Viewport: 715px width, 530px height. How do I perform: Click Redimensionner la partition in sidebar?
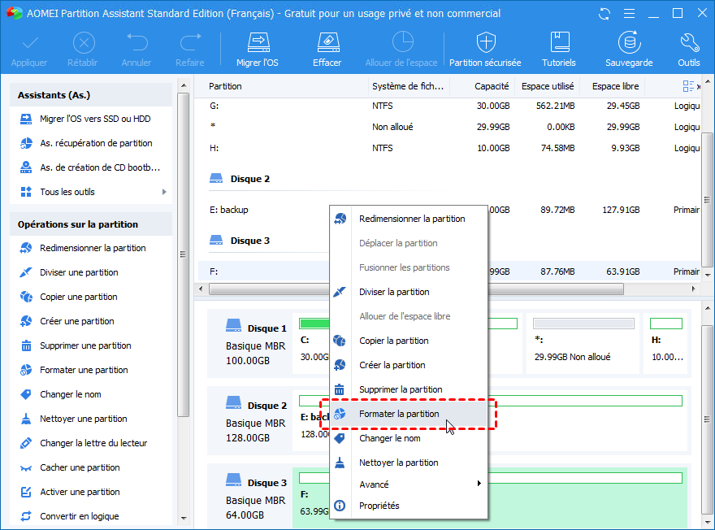point(91,248)
